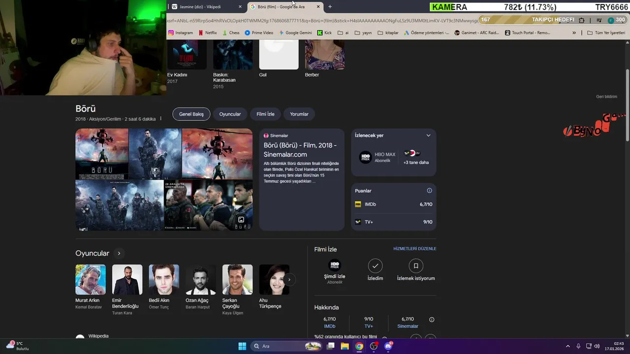The height and width of the screenshot is (354, 630).
Task: Click the HİZMETLERİ DÜZENLE link
Action: click(x=415, y=249)
